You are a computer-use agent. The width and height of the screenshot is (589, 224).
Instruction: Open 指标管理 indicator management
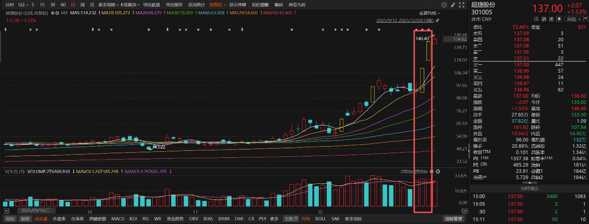tap(453, 219)
